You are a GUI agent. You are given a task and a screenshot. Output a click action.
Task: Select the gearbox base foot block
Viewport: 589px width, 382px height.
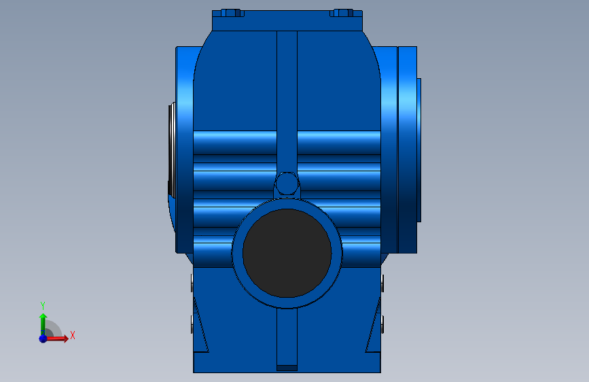287,362
